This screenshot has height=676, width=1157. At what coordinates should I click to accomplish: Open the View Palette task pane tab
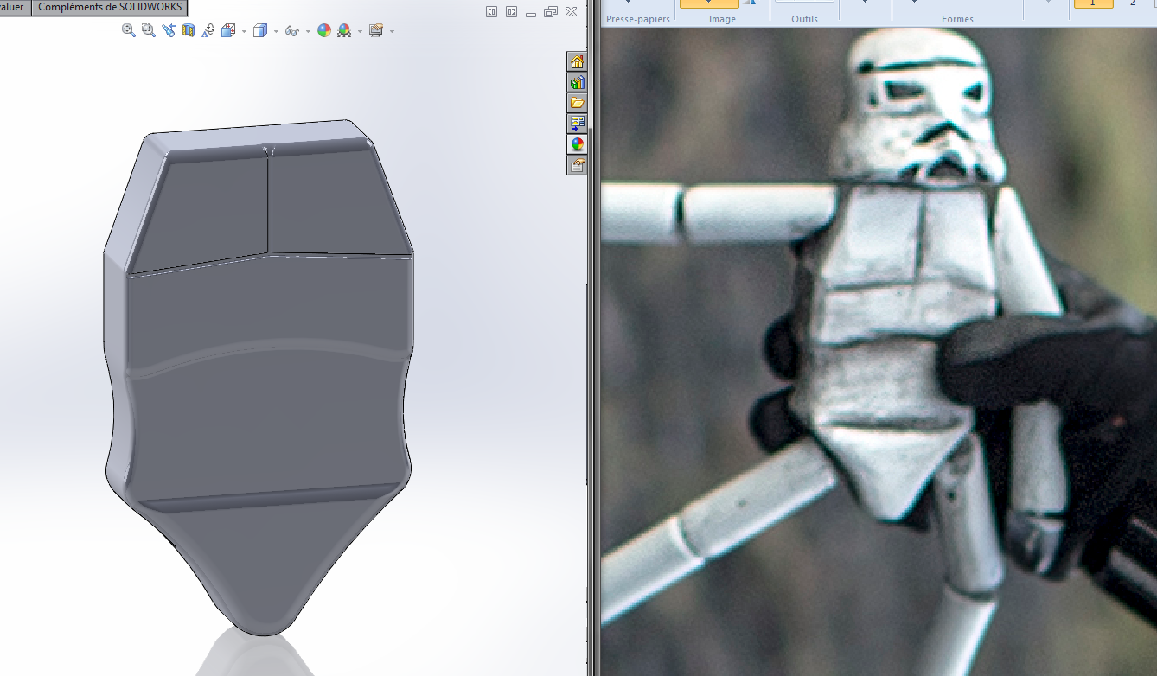coord(577,124)
